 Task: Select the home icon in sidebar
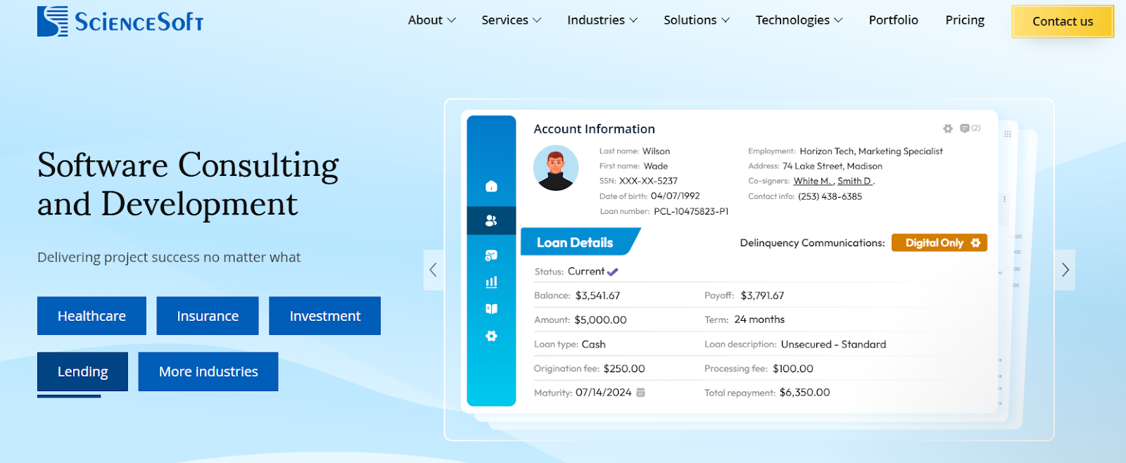pyautogui.click(x=491, y=186)
